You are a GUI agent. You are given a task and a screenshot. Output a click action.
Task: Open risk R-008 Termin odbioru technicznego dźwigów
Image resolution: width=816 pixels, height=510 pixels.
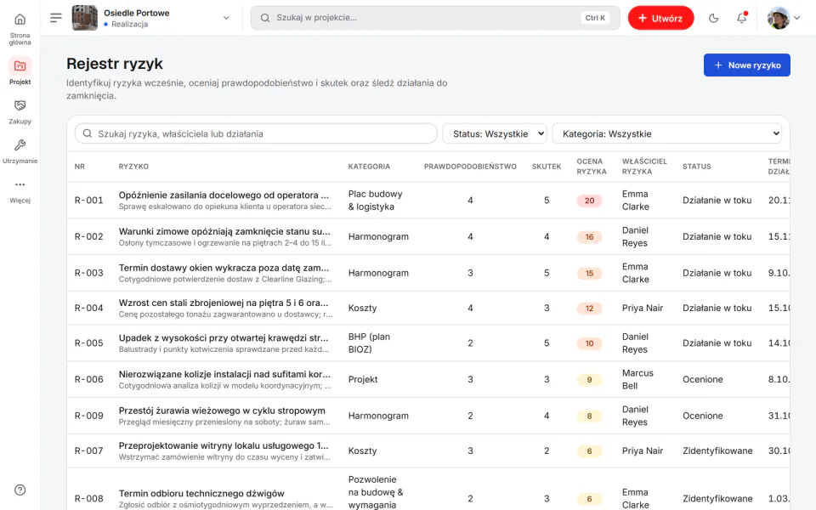pos(201,493)
